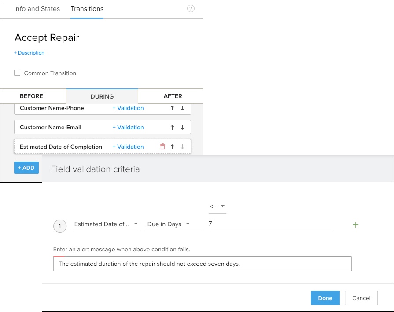The height and width of the screenshot is (312, 394).
Task: Move Customer Name-Phone field up
Action: pyautogui.click(x=173, y=108)
